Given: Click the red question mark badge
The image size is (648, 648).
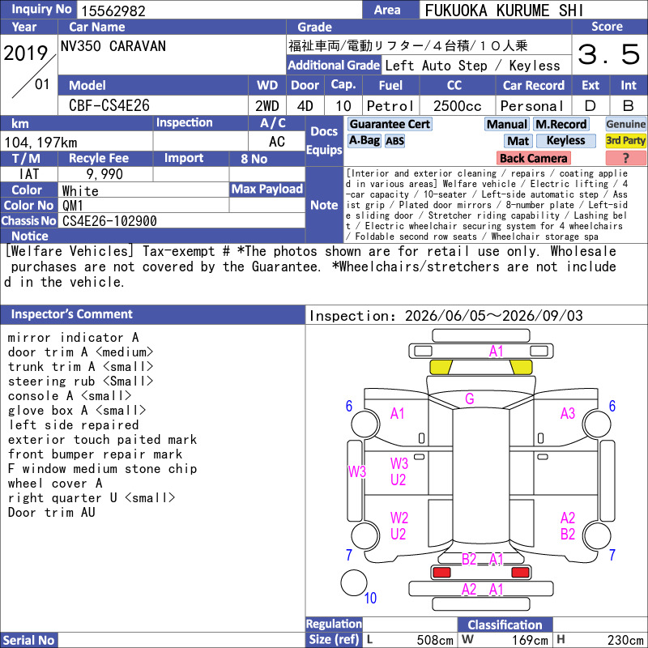Looking at the screenshot, I should (x=625, y=158).
